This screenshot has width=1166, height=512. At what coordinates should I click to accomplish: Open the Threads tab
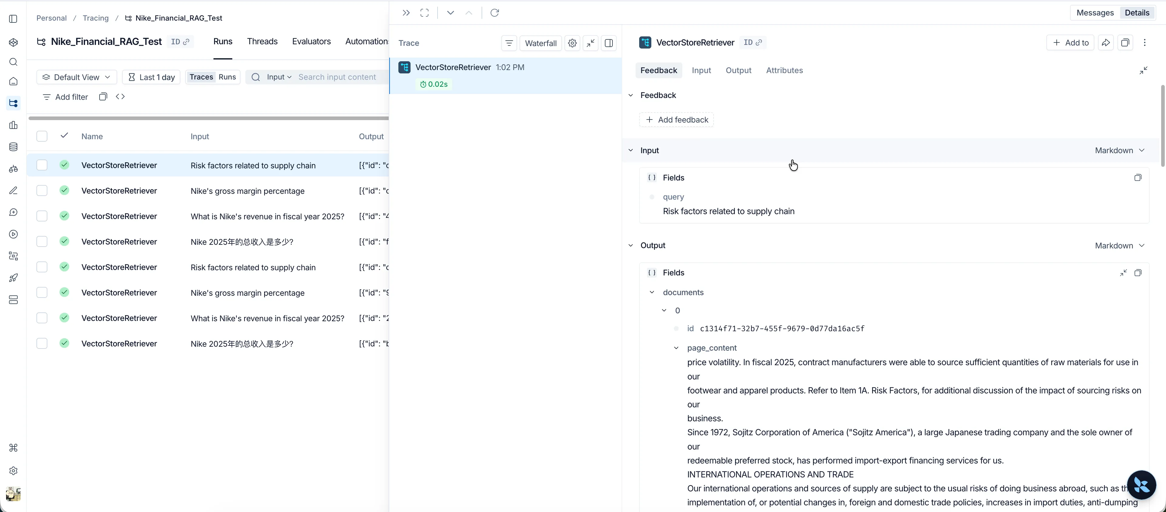coord(262,42)
